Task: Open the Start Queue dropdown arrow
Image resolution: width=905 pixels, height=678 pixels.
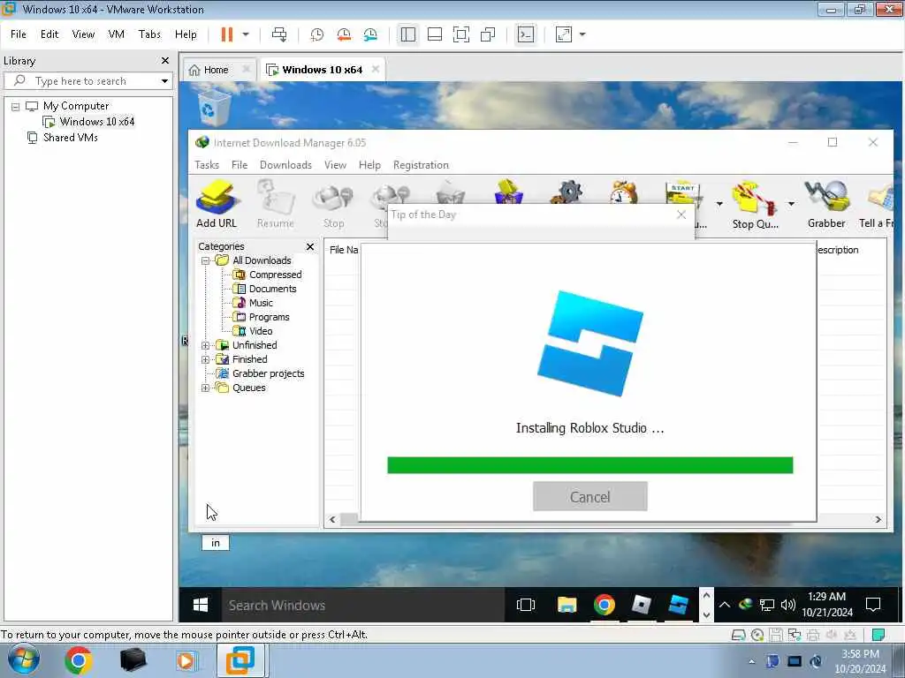Action: tap(719, 204)
